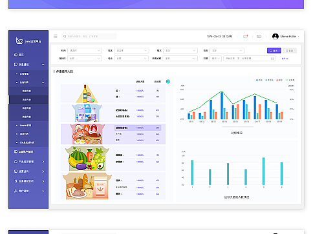Viewport: 313px width, 234px height.
Task: Click the user avatar photo in header
Action: (275, 37)
